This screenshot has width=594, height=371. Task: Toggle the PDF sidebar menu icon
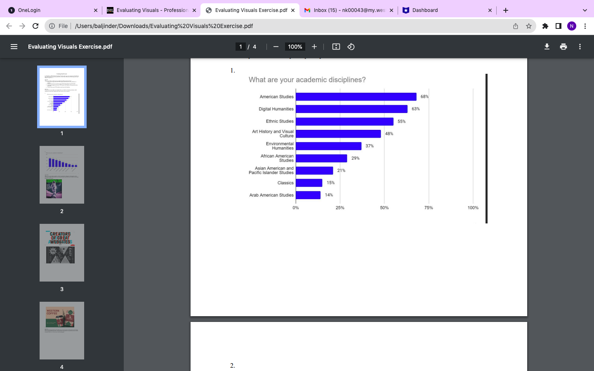point(14,47)
